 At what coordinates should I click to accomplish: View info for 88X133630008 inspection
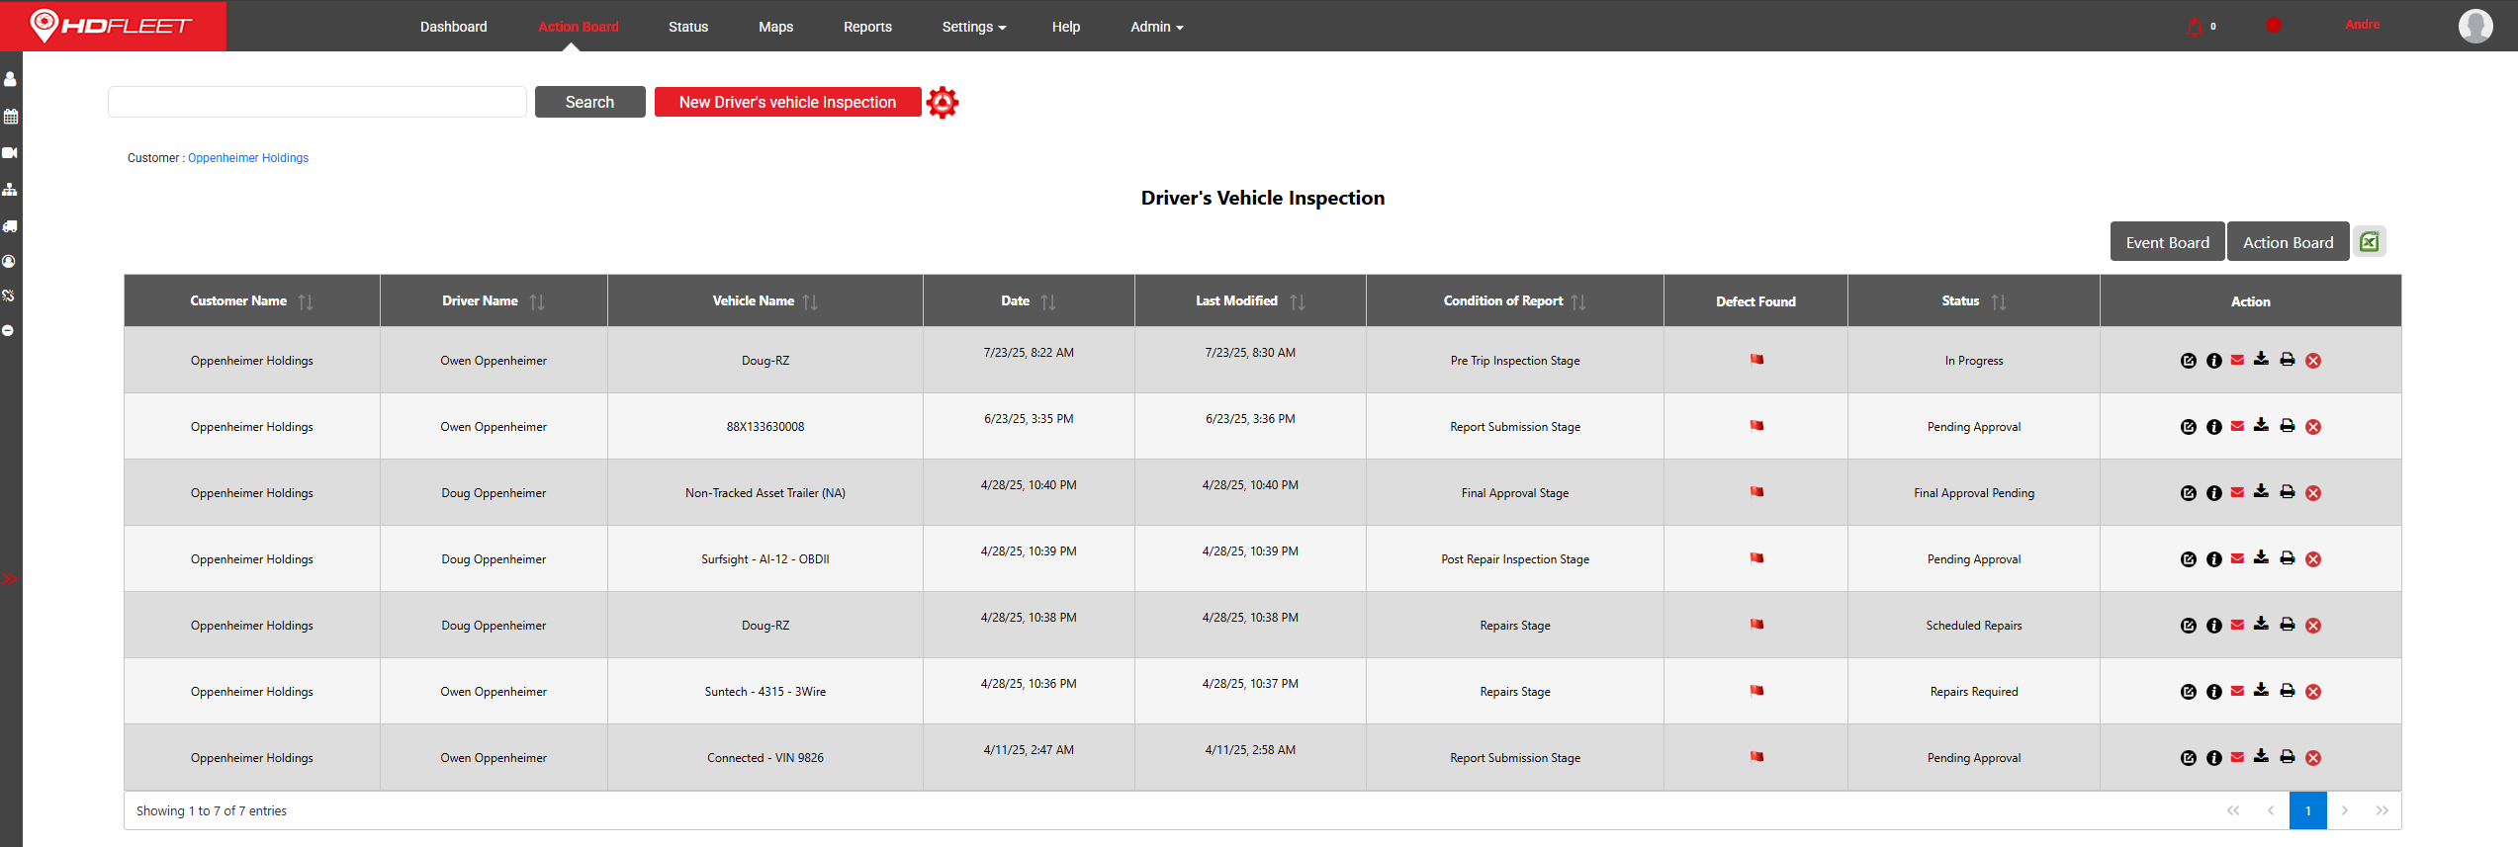(2213, 427)
